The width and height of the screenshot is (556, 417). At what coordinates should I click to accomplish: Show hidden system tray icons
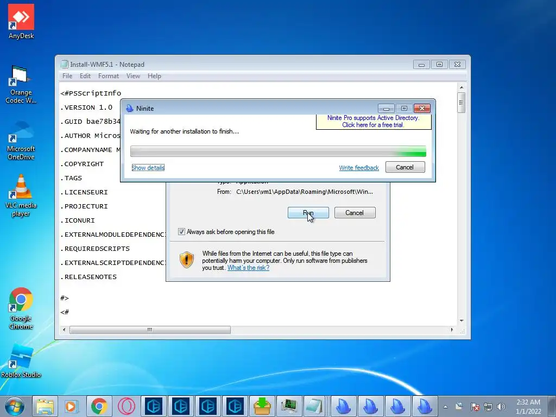[x=445, y=407]
